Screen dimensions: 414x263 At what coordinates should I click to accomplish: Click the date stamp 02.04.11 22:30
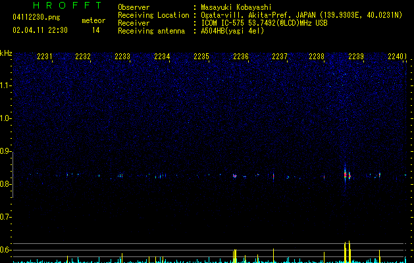pyautogui.click(x=40, y=30)
